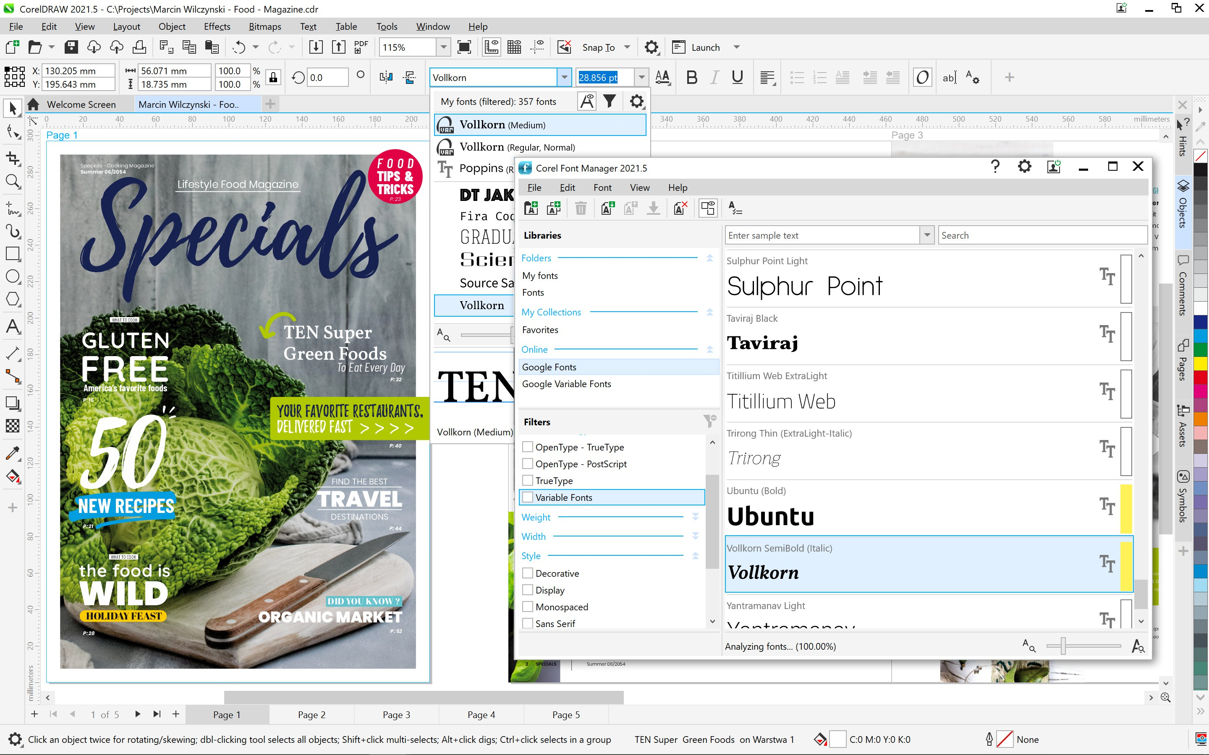Open the zoom level dropdown
1209x755 pixels.
tap(442, 47)
